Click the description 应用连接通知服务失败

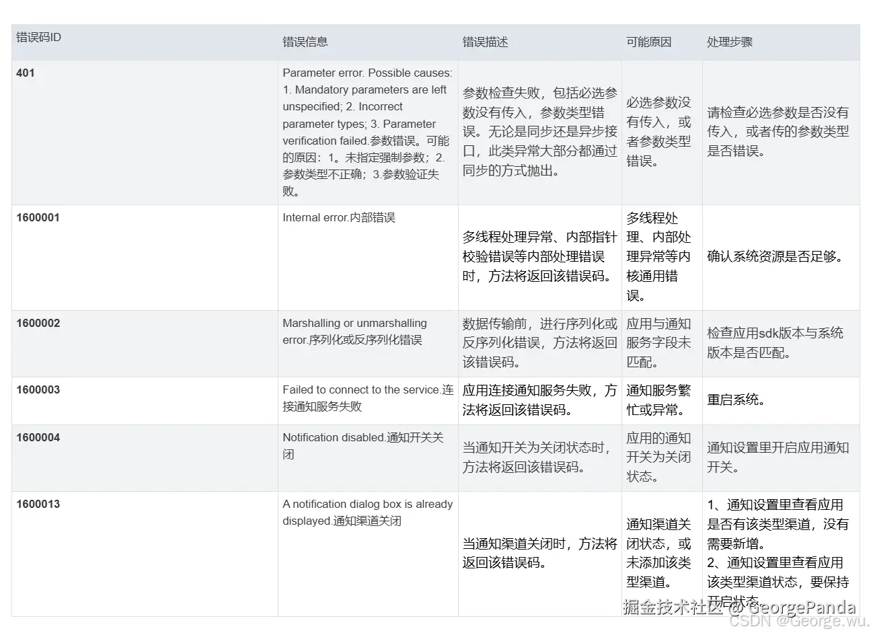click(x=540, y=401)
